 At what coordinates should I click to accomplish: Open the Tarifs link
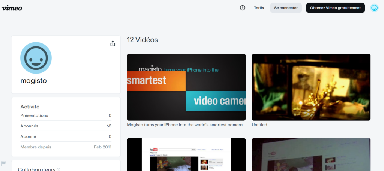[259, 8]
